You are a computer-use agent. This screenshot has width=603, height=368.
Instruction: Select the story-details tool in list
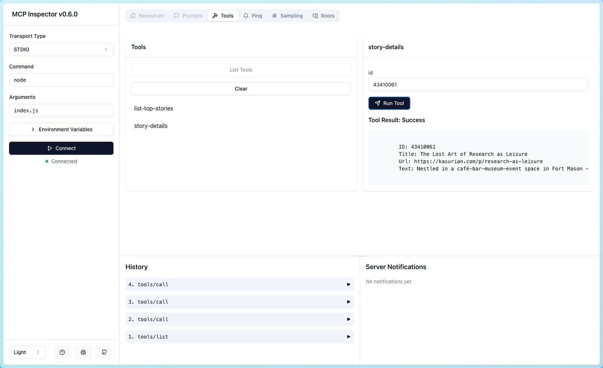pos(151,126)
